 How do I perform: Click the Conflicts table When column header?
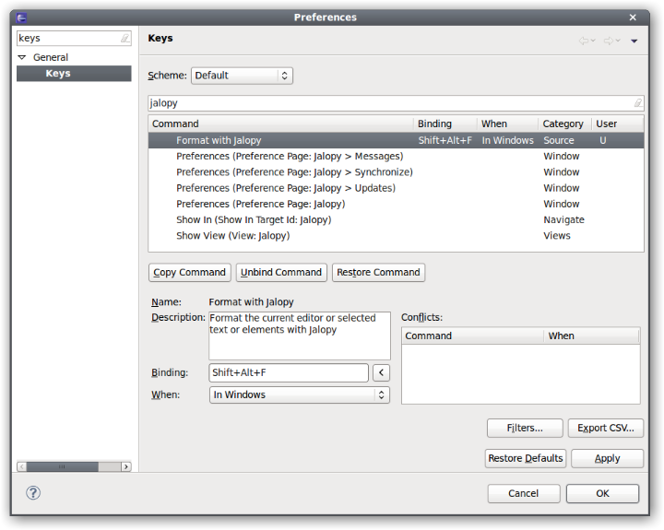point(591,336)
